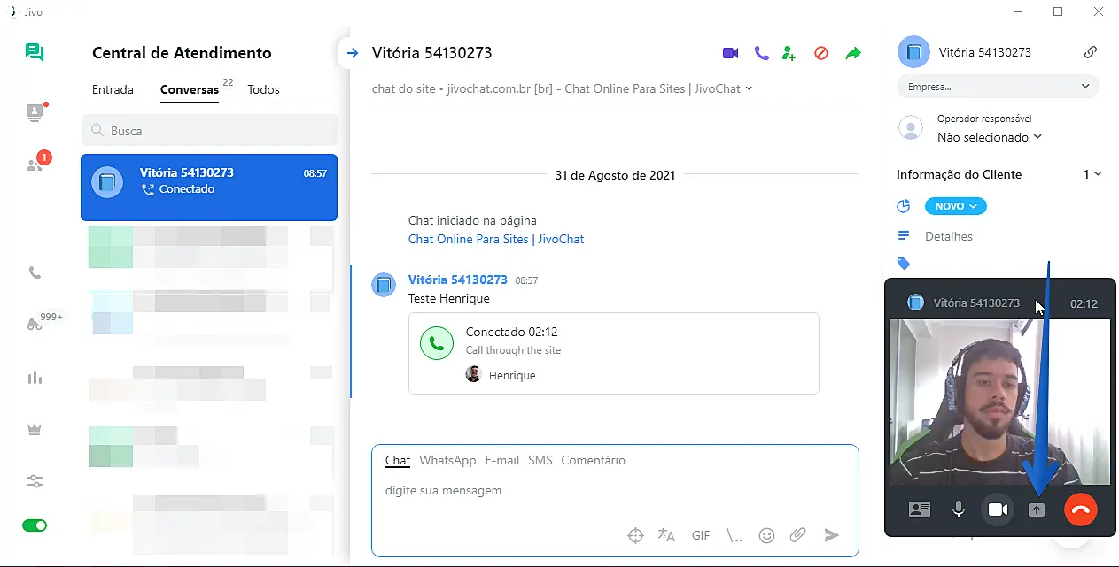Toggle the green online status switch

(x=35, y=525)
